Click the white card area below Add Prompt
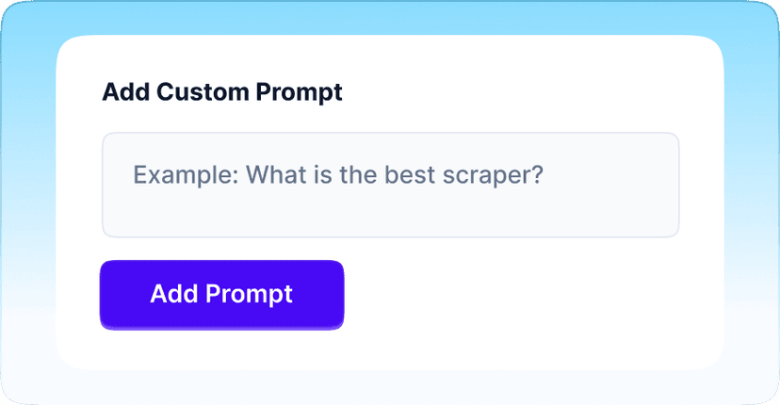Image resolution: width=780 pixels, height=405 pixels. pyautogui.click(x=222, y=349)
